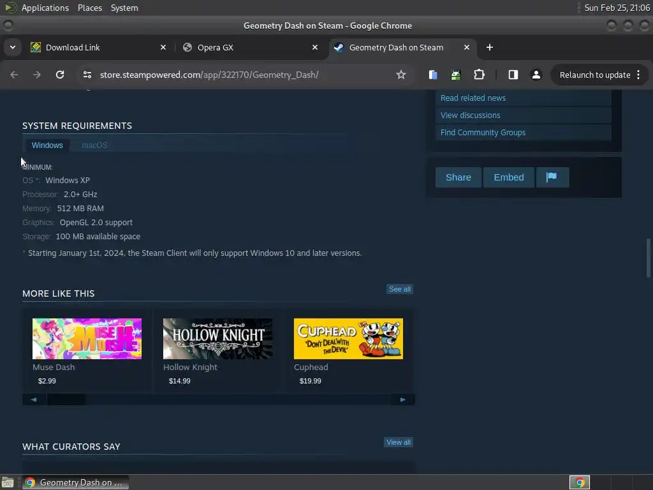Screen dimensions: 653x490
Task: Open the Cuphead game thumbnail
Action: 349,339
